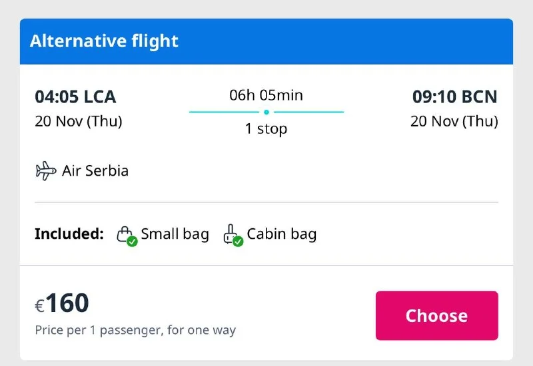Click the Included label
The width and height of the screenshot is (533, 366).
pyautogui.click(x=69, y=234)
